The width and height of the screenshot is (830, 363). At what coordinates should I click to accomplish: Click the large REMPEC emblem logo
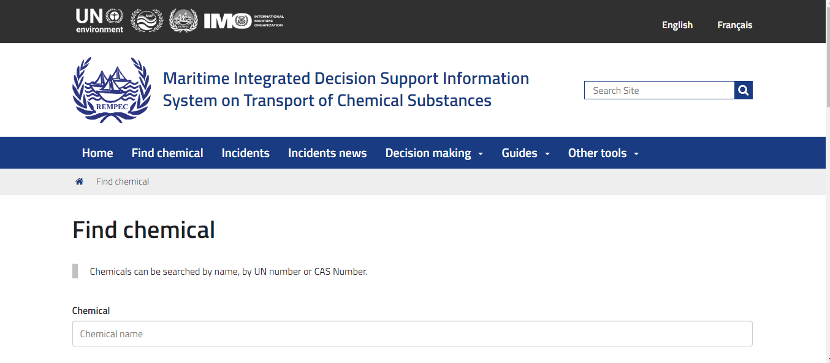pos(111,90)
